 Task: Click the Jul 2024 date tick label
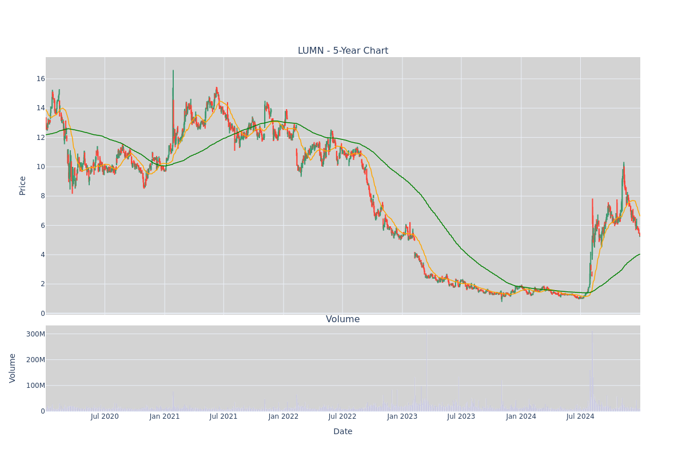click(580, 416)
